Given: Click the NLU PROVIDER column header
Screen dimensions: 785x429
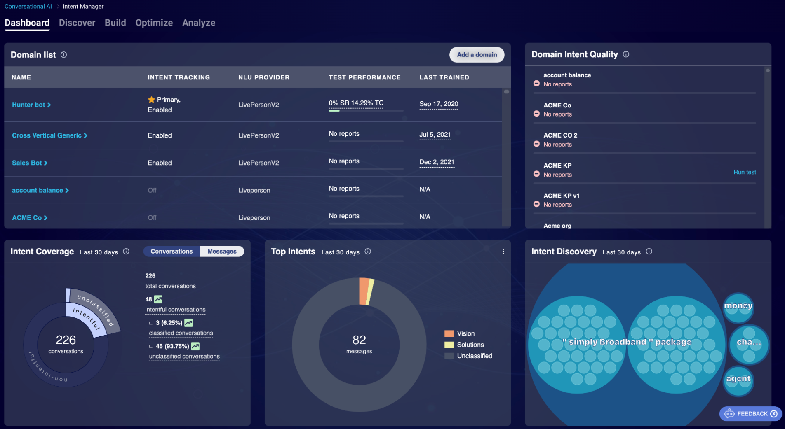Looking at the screenshot, I should [x=264, y=77].
